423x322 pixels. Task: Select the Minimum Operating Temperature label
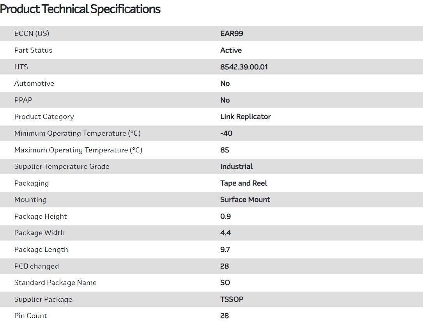[x=77, y=133]
